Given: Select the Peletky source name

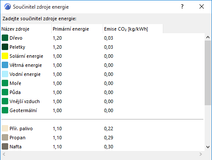Looking at the screenshot, I should pyautogui.click(x=17, y=47).
